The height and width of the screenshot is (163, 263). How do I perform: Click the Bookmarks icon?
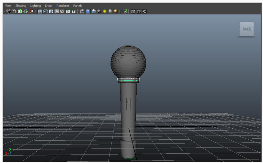[20, 11]
